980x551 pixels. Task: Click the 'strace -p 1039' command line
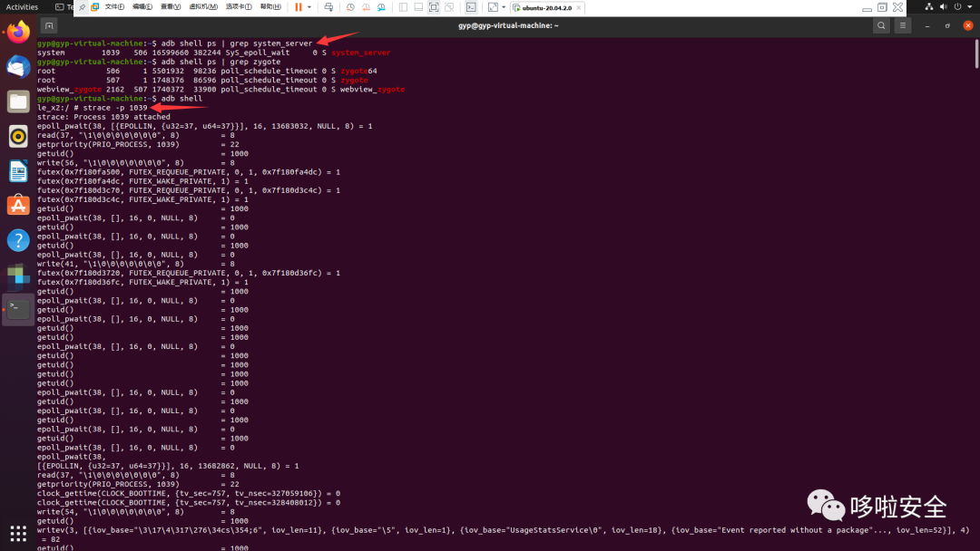pos(92,107)
